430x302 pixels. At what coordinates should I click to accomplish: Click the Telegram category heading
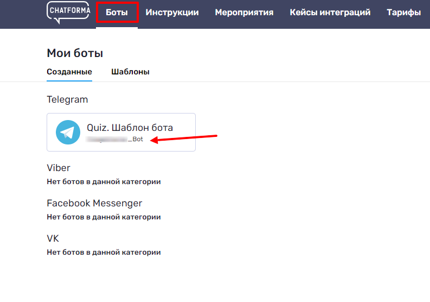point(67,99)
